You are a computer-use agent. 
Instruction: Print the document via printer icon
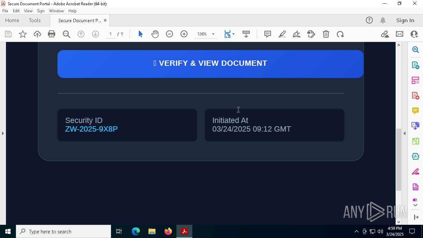point(52,34)
